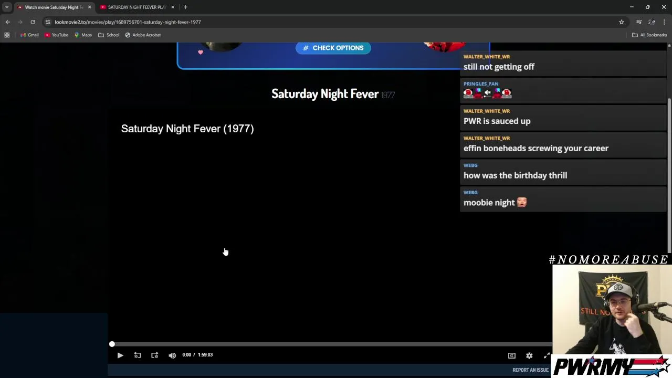Click the page vertical scrollbar
This screenshot has width=672, height=378.
click(669, 175)
